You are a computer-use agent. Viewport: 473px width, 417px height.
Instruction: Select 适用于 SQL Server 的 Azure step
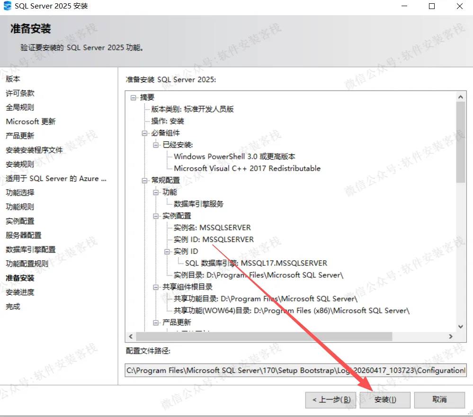(56, 179)
